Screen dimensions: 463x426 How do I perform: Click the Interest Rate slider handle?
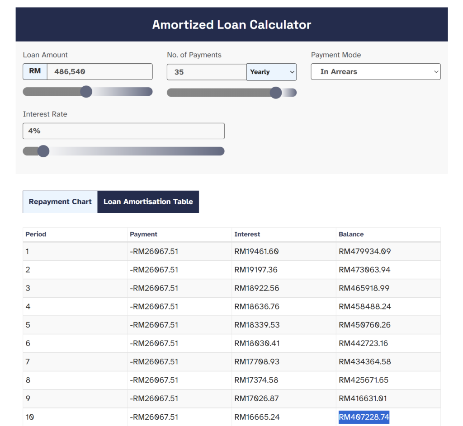pyautogui.click(x=43, y=151)
